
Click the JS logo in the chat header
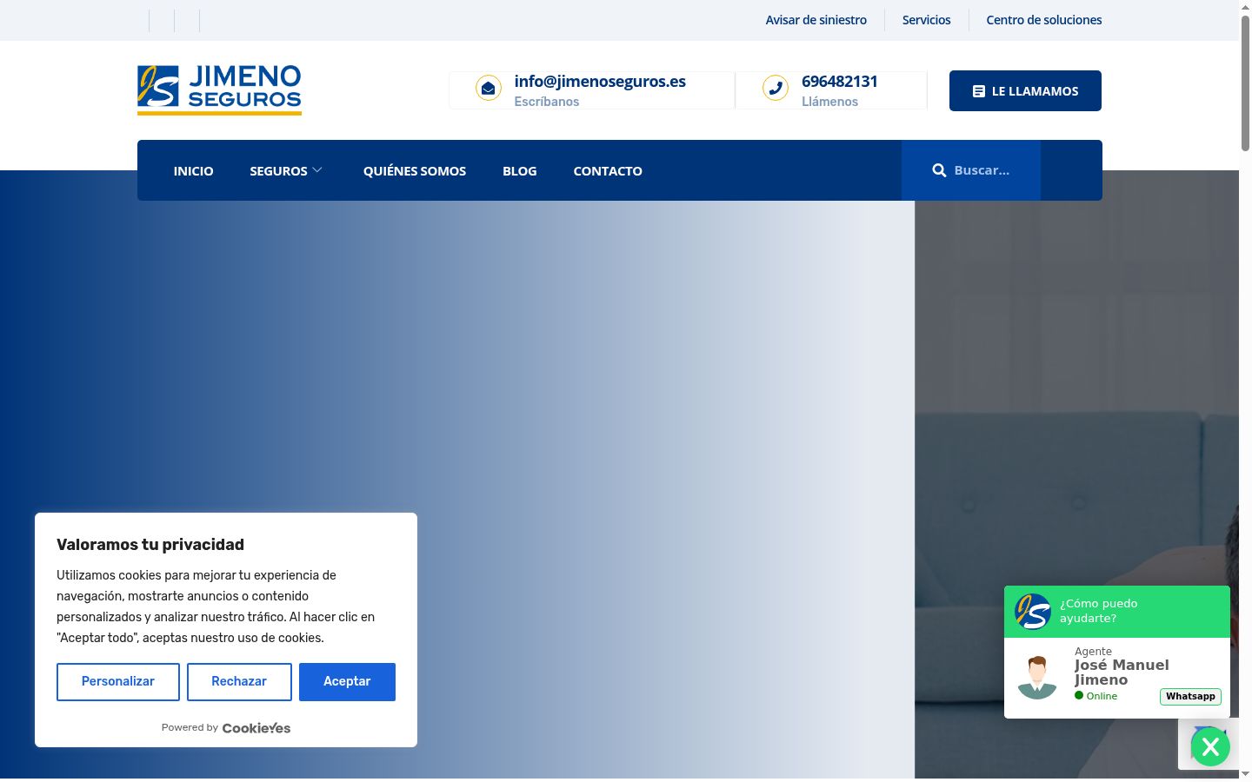click(x=1033, y=611)
